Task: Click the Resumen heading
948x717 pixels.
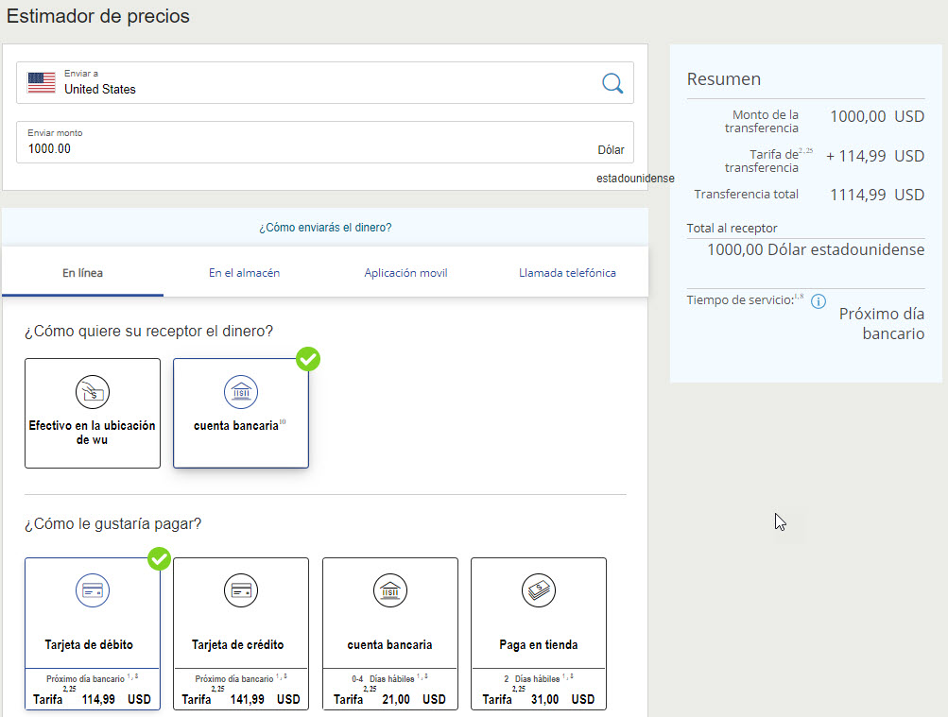Action: click(724, 79)
